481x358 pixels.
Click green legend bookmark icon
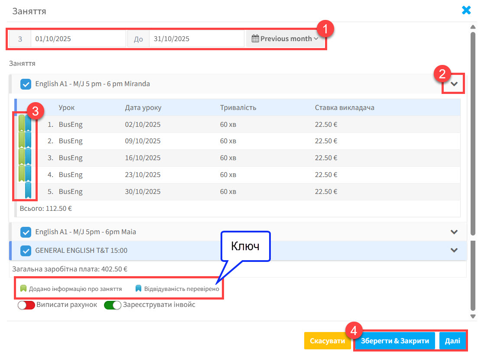click(x=23, y=289)
